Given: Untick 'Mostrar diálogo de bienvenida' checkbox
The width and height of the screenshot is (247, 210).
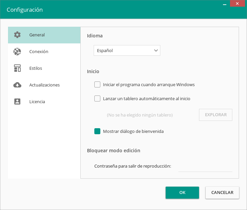Looking at the screenshot, I should click(97, 131).
